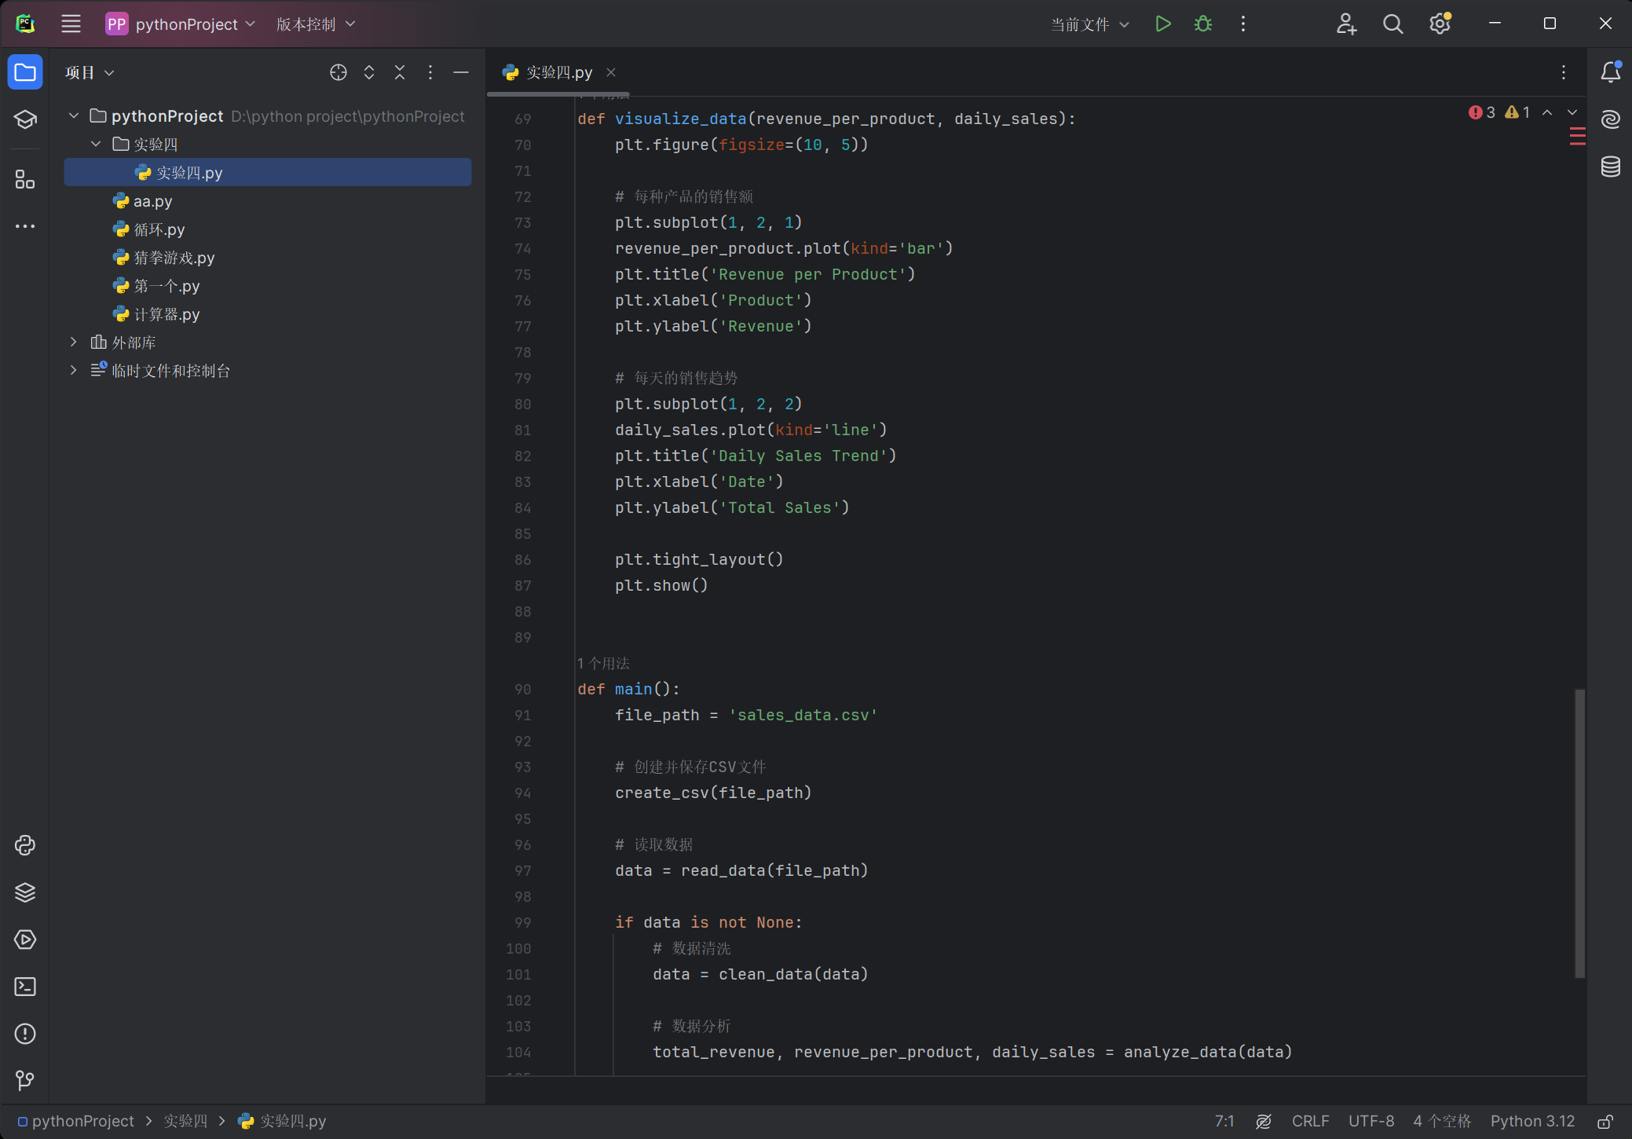Go to next highlighted error arrow
The width and height of the screenshot is (1632, 1139).
click(1572, 112)
